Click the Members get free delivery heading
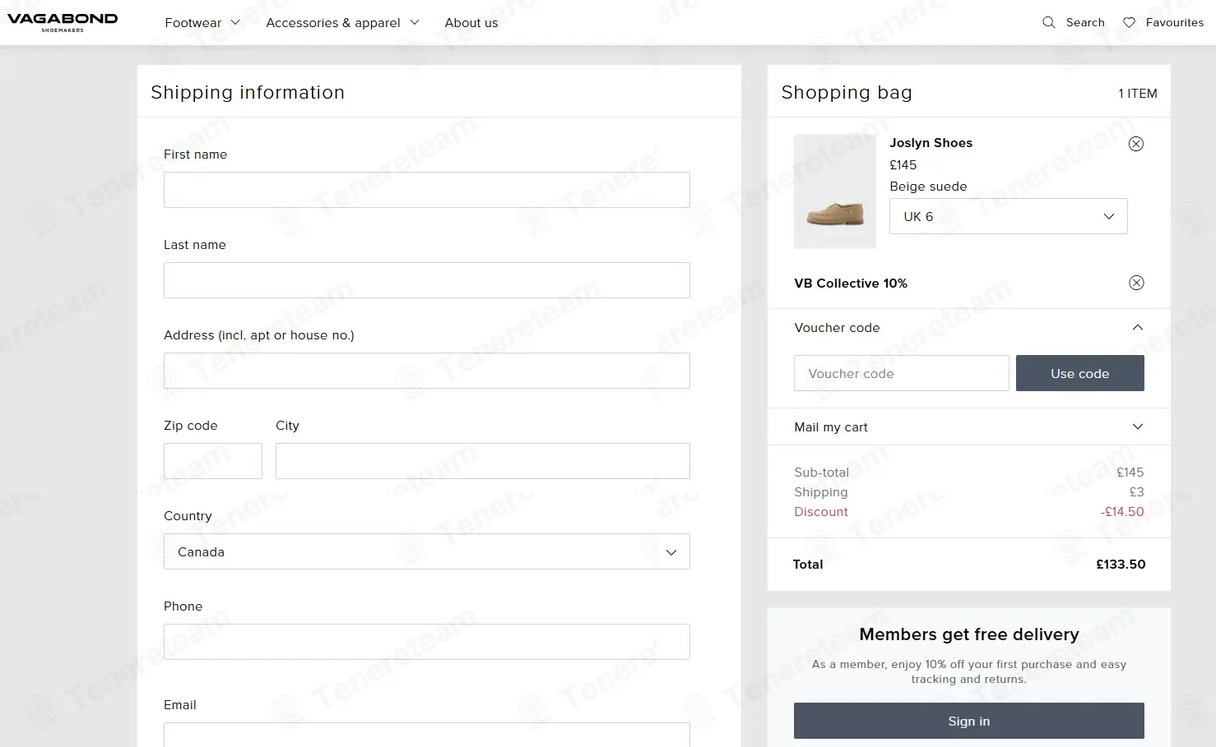The image size is (1216, 747). point(969,634)
